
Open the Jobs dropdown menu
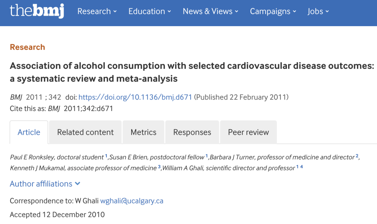pyautogui.click(x=318, y=12)
